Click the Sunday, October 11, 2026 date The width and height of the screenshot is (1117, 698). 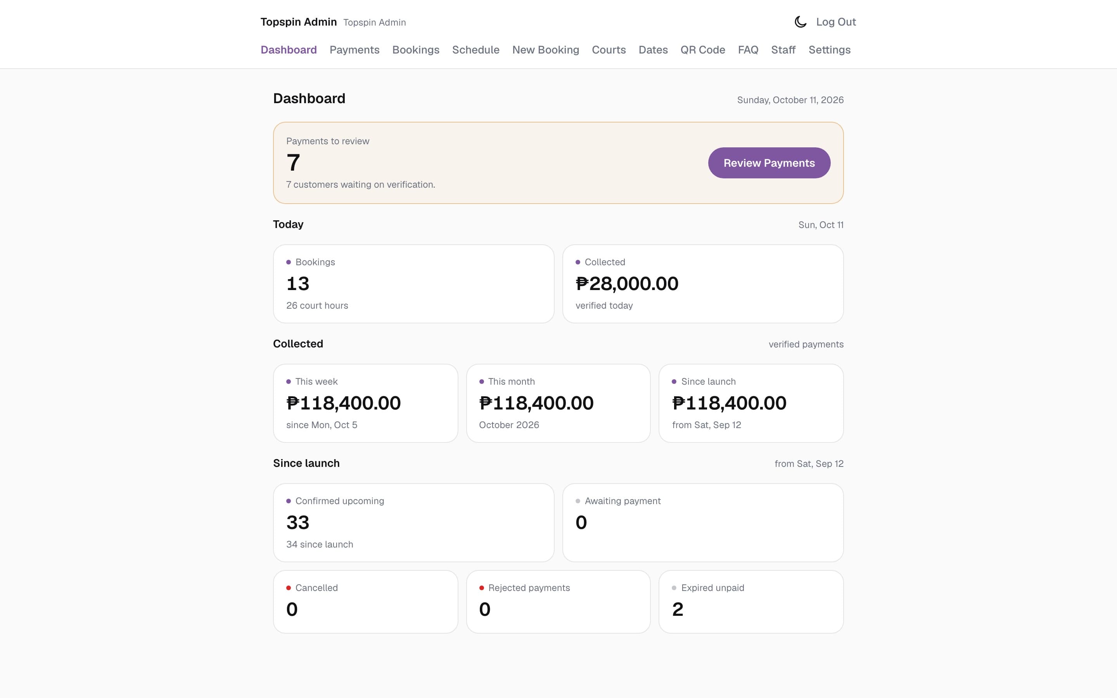click(790, 100)
